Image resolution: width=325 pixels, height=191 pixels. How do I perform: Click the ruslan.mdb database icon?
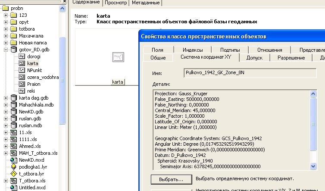click(x=14, y=125)
